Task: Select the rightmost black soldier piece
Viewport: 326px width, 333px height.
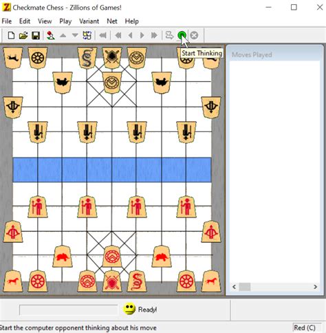Action: coord(186,132)
